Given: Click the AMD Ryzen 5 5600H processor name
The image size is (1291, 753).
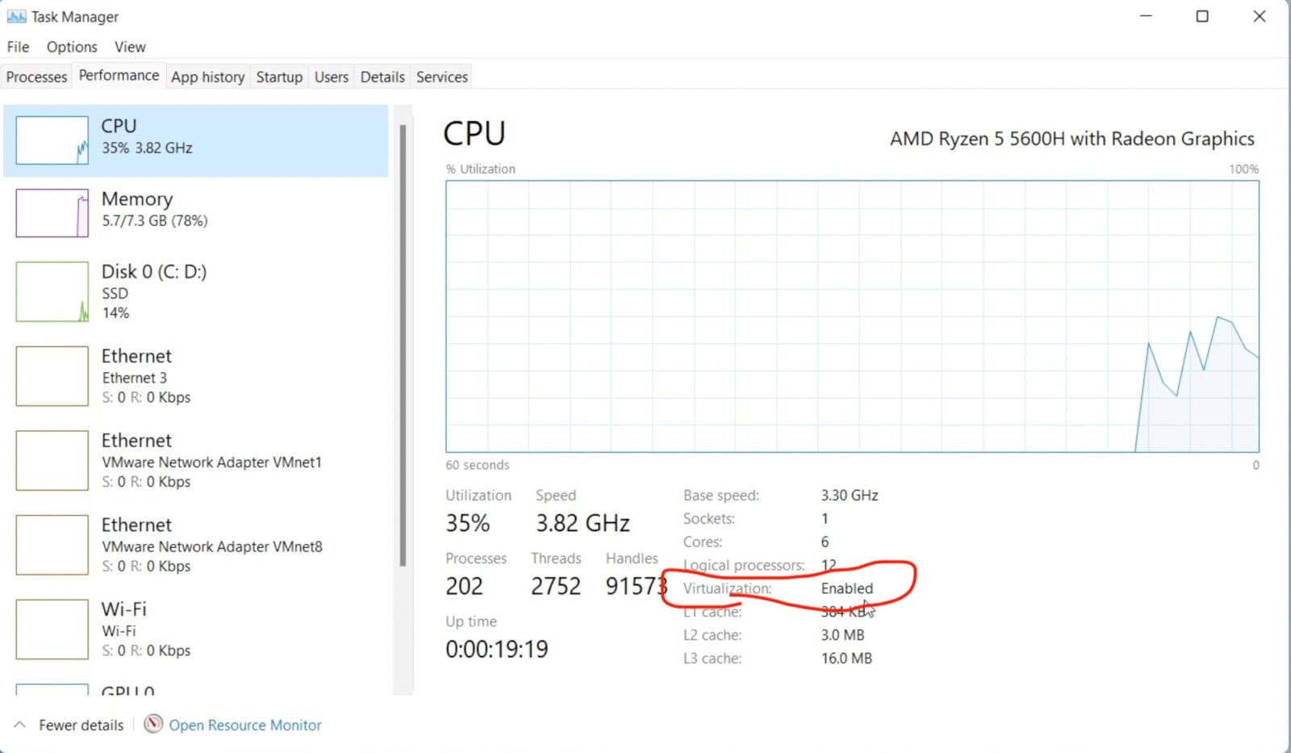Looking at the screenshot, I should click(x=1072, y=139).
